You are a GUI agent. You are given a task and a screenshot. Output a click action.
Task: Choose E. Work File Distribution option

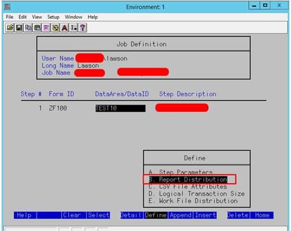[193, 201]
